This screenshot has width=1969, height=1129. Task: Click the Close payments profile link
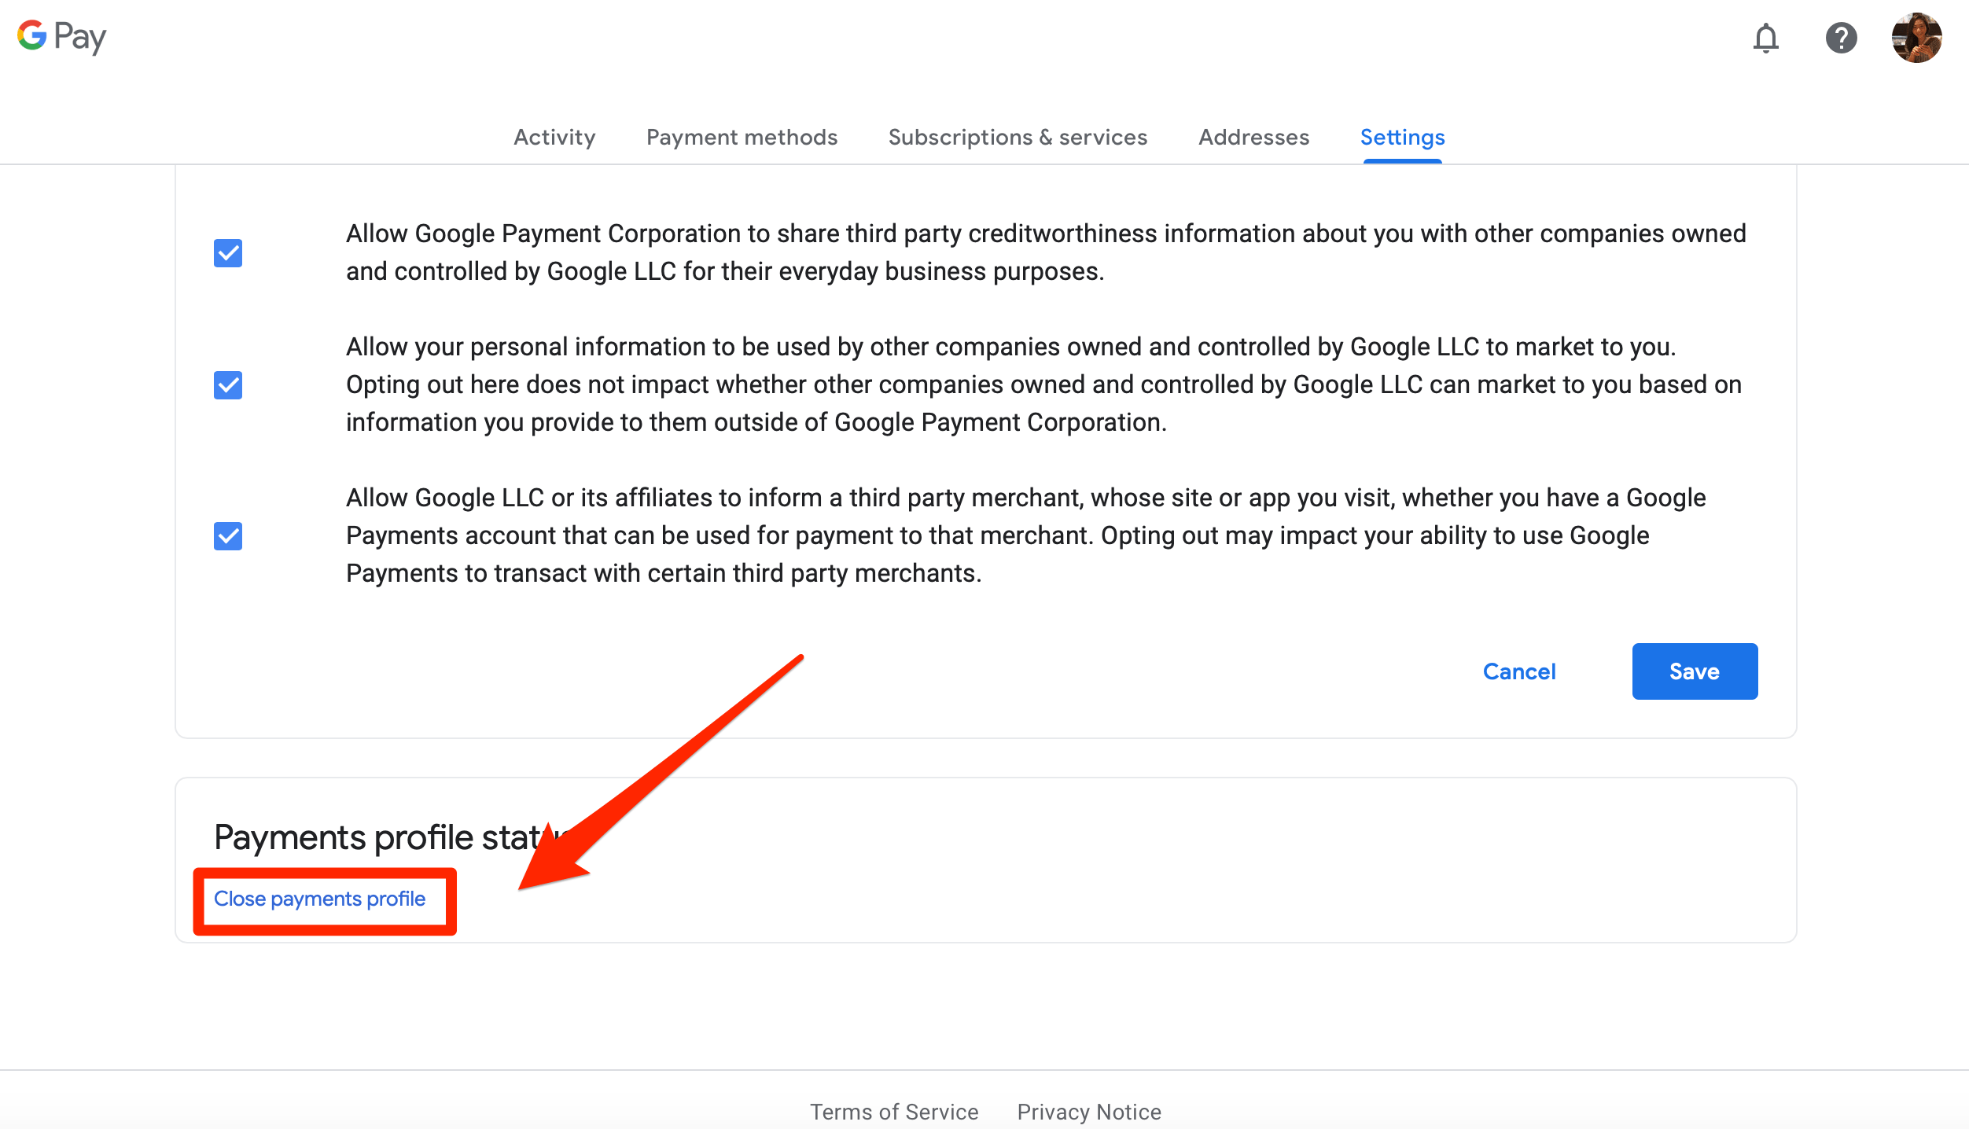pos(319,899)
